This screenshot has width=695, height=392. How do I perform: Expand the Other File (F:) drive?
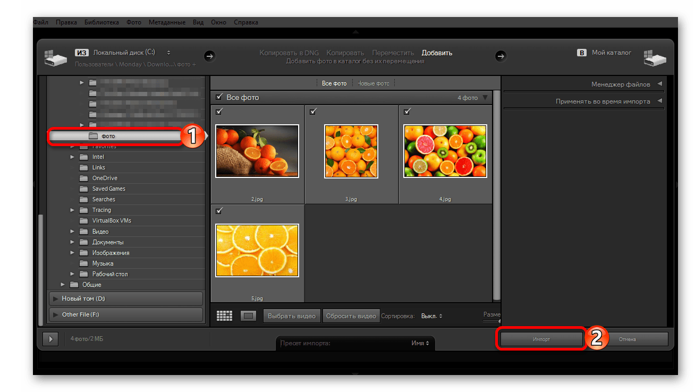(x=55, y=314)
